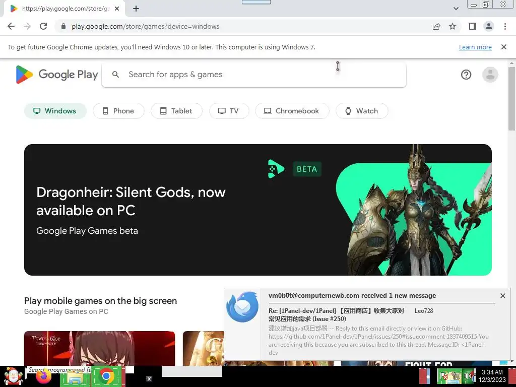The image size is (516, 387).
Task: Open the clock showing 3:34 AM
Action: pyautogui.click(x=492, y=376)
